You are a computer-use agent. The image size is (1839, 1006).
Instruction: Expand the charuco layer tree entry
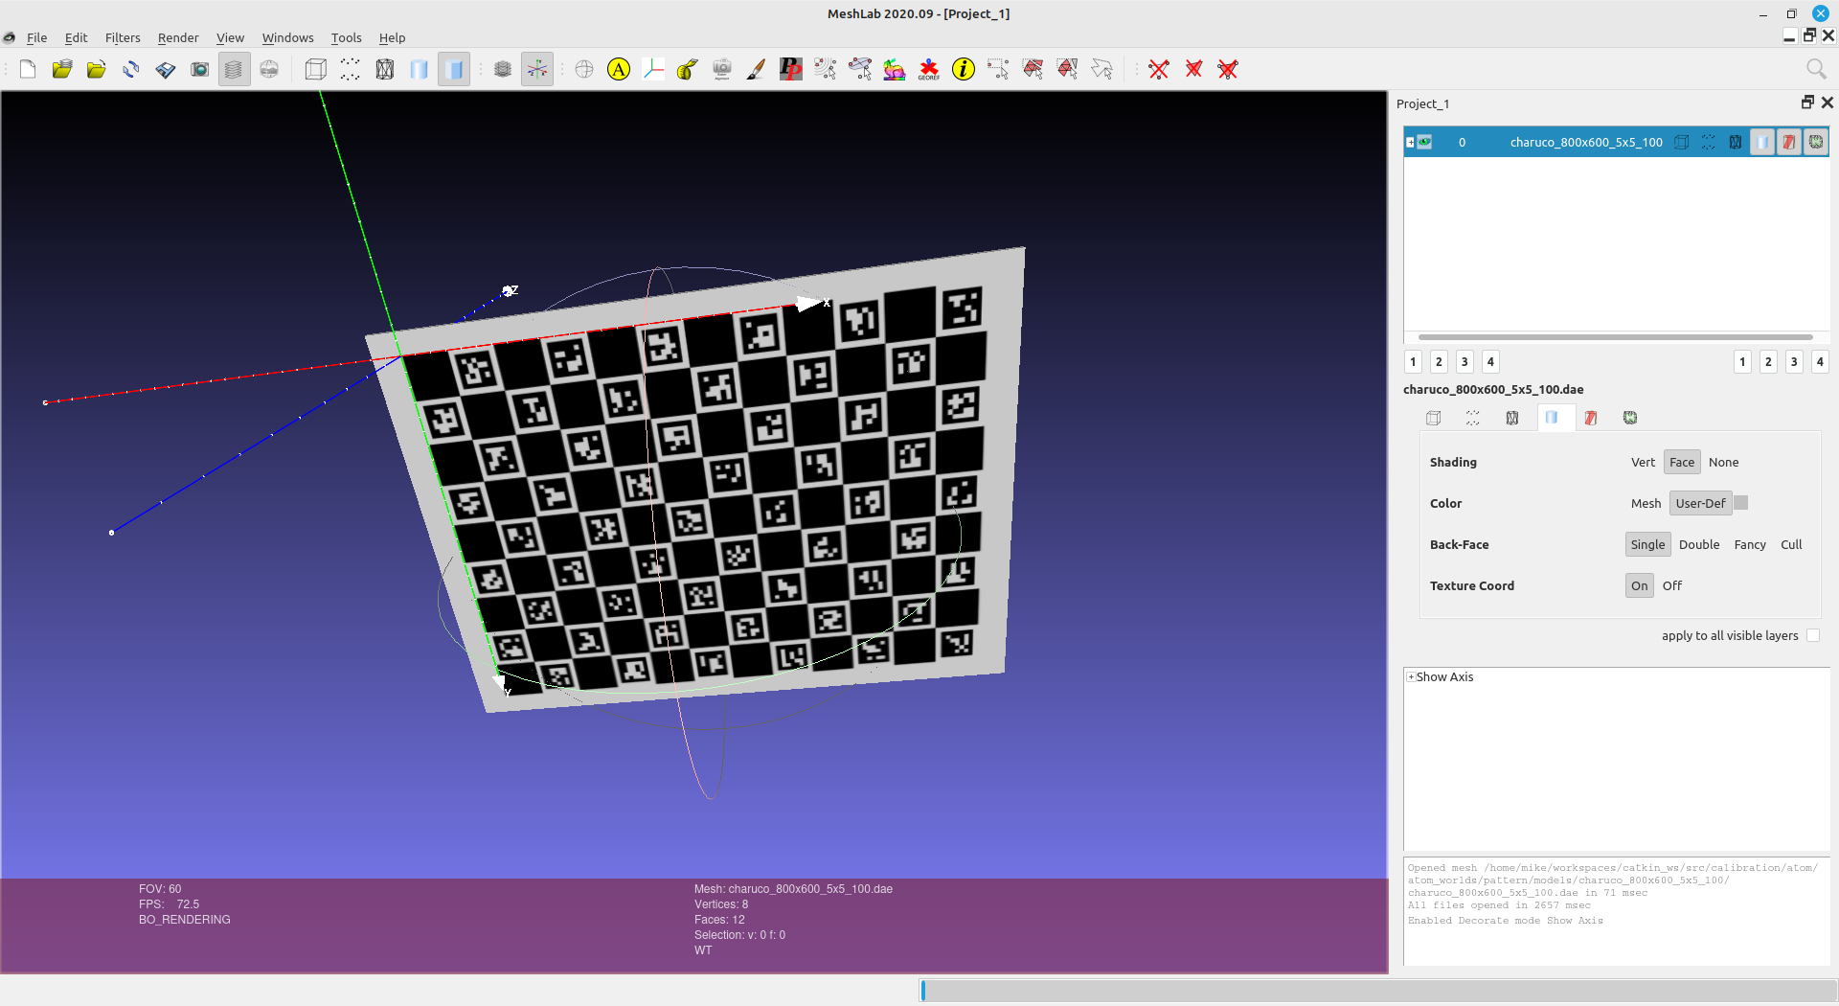(x=1410, y=142)
